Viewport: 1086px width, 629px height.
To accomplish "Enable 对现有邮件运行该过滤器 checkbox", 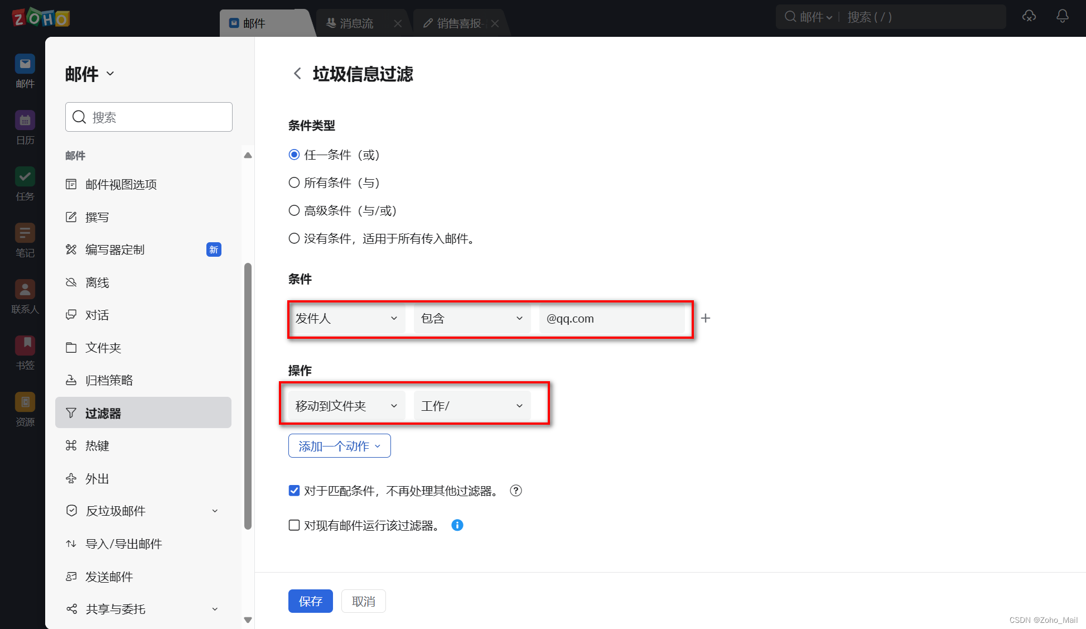I will pyautogui.click(x=294, y=525).
